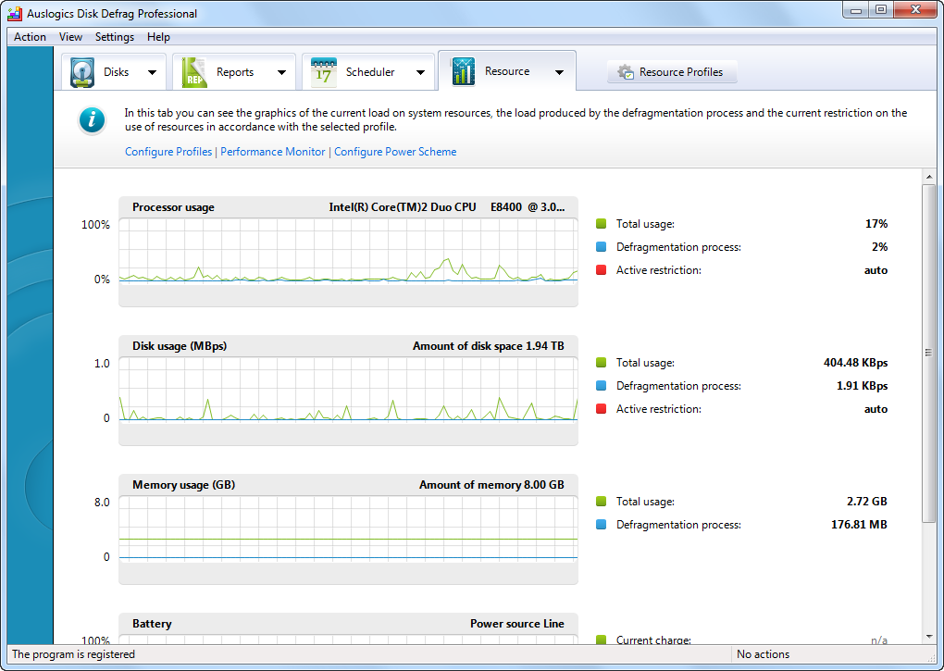Click green Total usage swatch for processor

click(x=601, y=224)
